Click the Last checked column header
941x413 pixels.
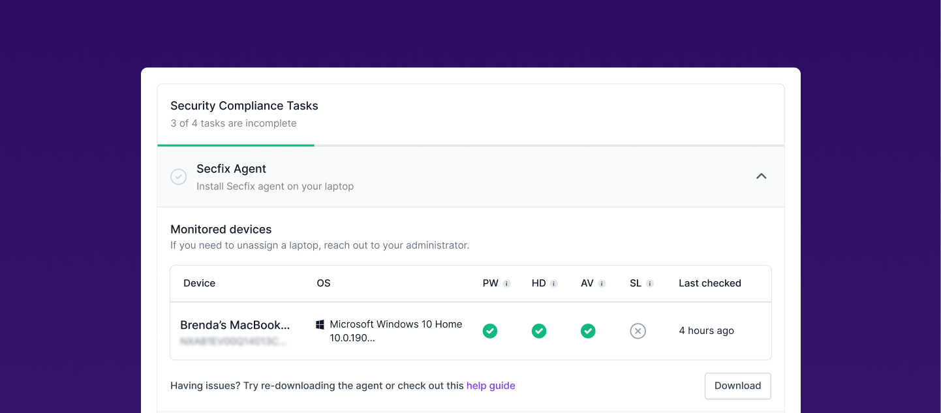pyautogui.click(x=710, y=283)
